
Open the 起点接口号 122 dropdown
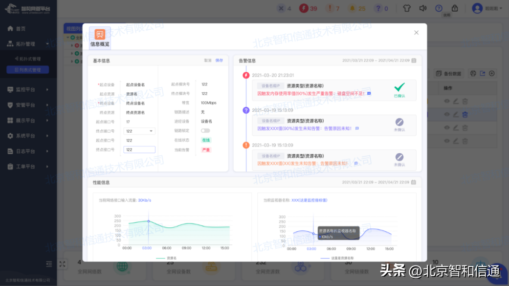[139, 131]
